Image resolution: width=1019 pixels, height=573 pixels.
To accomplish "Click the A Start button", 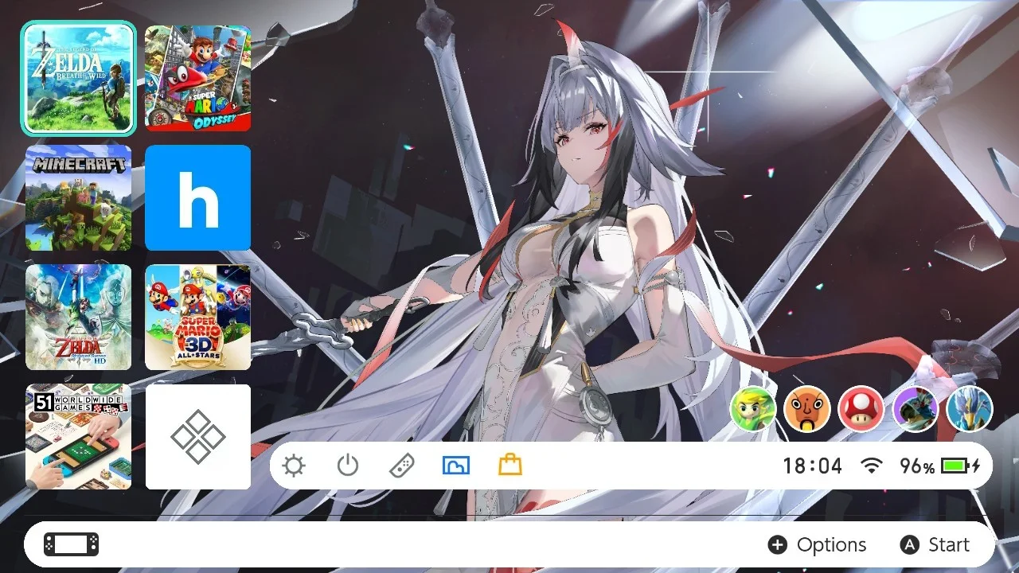I will tap(935, 545).
